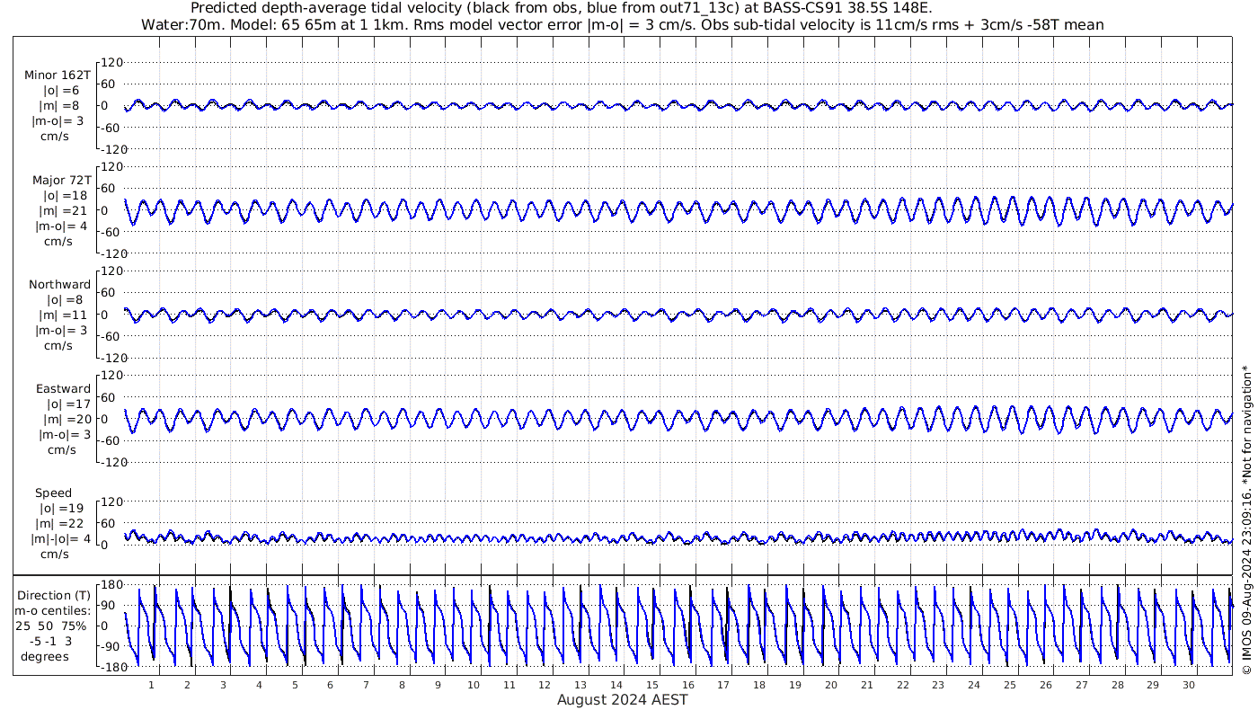Click the "|m-o|= 4" value under Major 72T

[59, 226]
